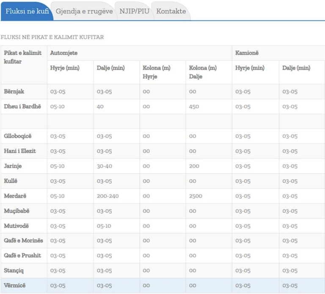Click Merdarë entry time 05-10
This screenshot has width=325, height=294.
pyautogui.click(x=58, y=196)
